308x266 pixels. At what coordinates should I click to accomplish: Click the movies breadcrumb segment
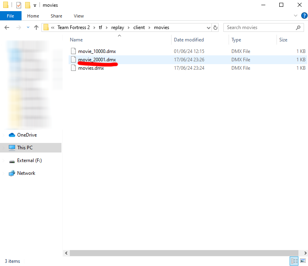[162, 27]
